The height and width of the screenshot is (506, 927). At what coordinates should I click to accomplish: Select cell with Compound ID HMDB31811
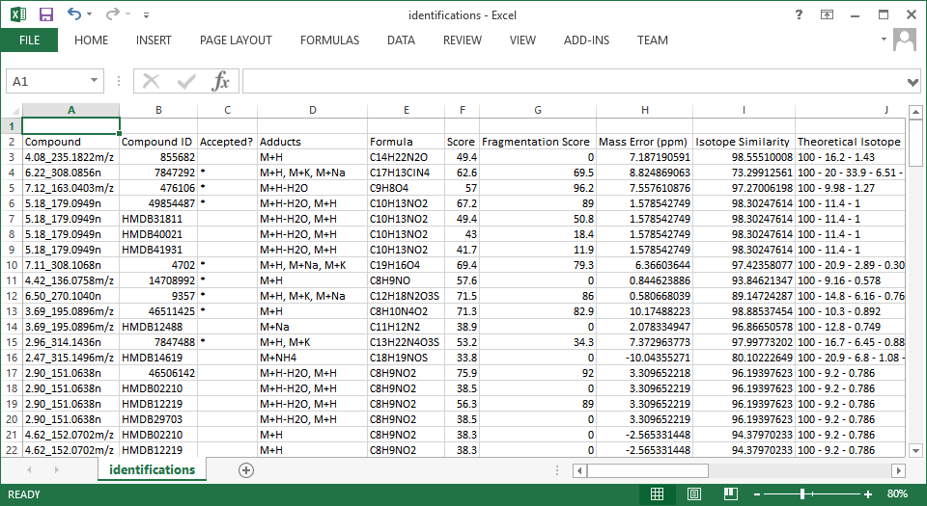tap(158, 219)
